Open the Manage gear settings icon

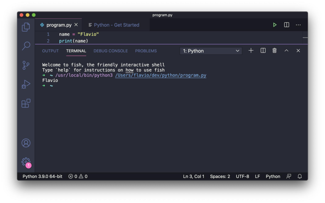point(26,162)
